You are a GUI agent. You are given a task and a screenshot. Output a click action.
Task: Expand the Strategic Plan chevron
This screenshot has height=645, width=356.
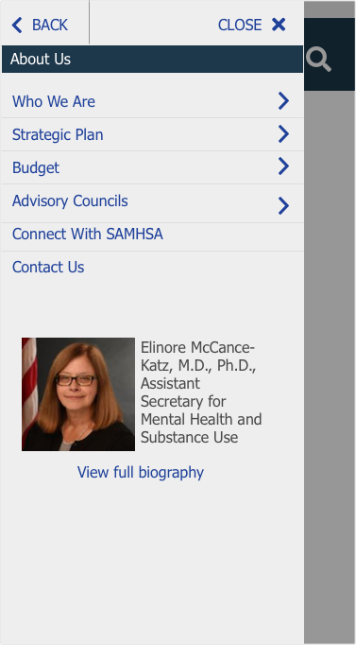[x=283, y=133]
